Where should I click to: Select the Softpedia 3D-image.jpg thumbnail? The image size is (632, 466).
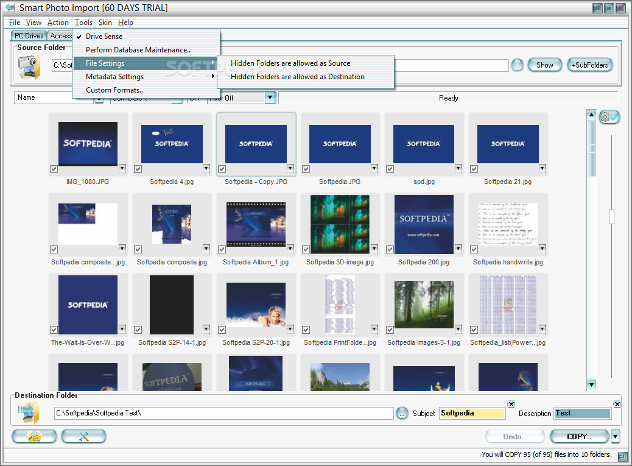[x=340, y=224]
